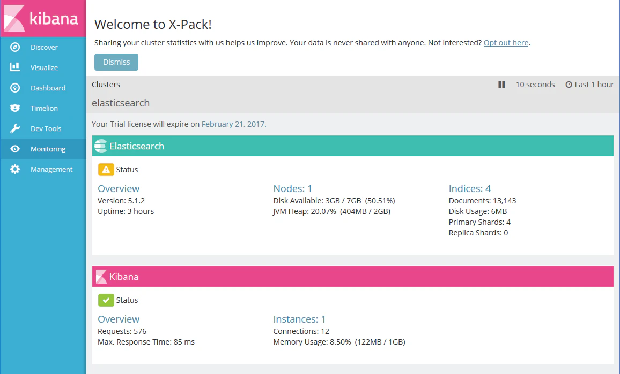
Task: Click Elasticsearch logo icon in green header
Action: click(101, 146)
